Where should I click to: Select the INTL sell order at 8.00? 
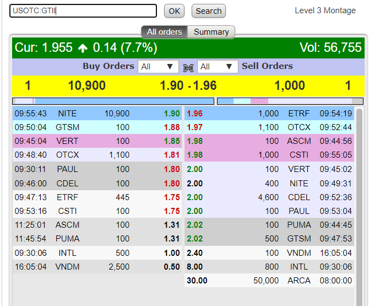[269, 267]
